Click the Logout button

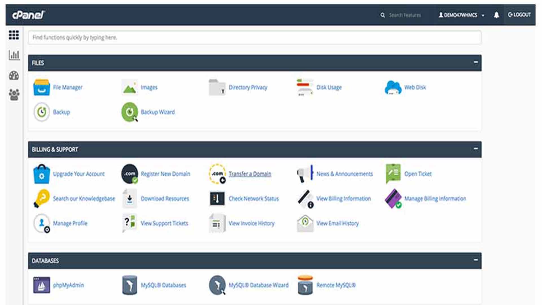tap(519, 15)
